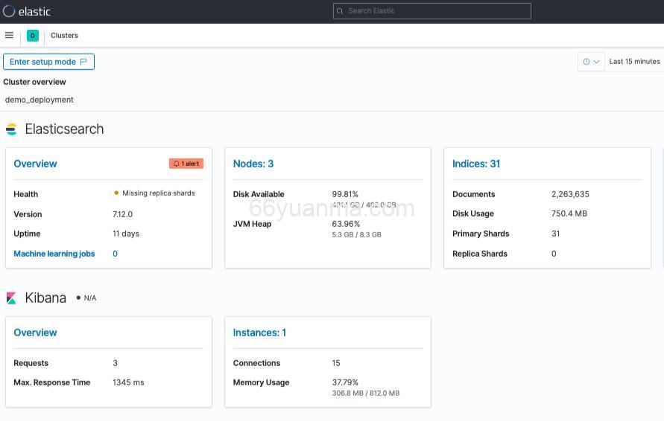Open the green D space avatar
This screenshot has height=421, width=664.
(x=33, y=36)
